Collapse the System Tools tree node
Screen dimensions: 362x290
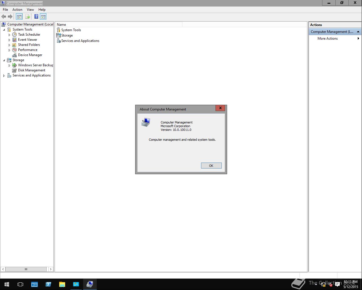point(4,30)
